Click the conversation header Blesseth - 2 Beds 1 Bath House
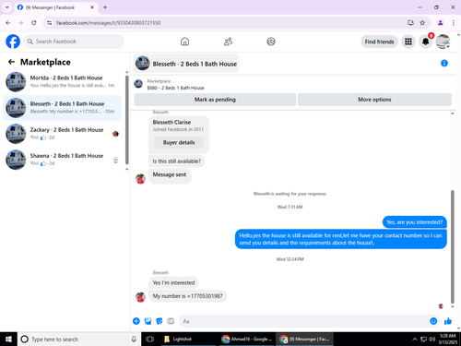This screenshot has height=346, width=461. (186, 64)
